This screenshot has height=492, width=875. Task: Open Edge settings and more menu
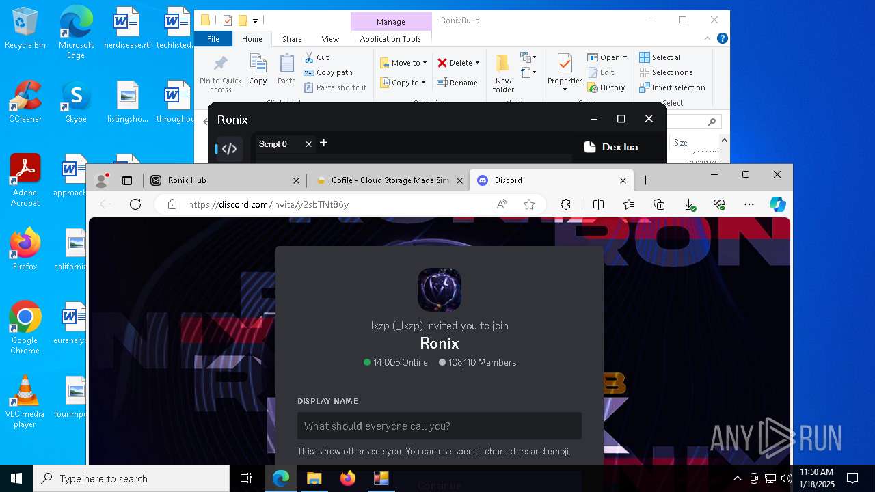(749, 204)
